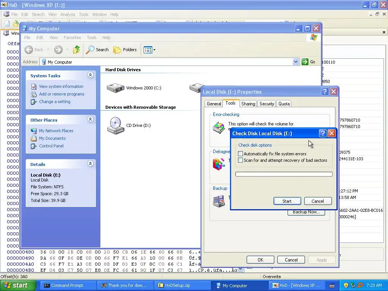Viewport: 388px width, 291px height.
Task: Click Back button in My Computer
Action: 34,50
